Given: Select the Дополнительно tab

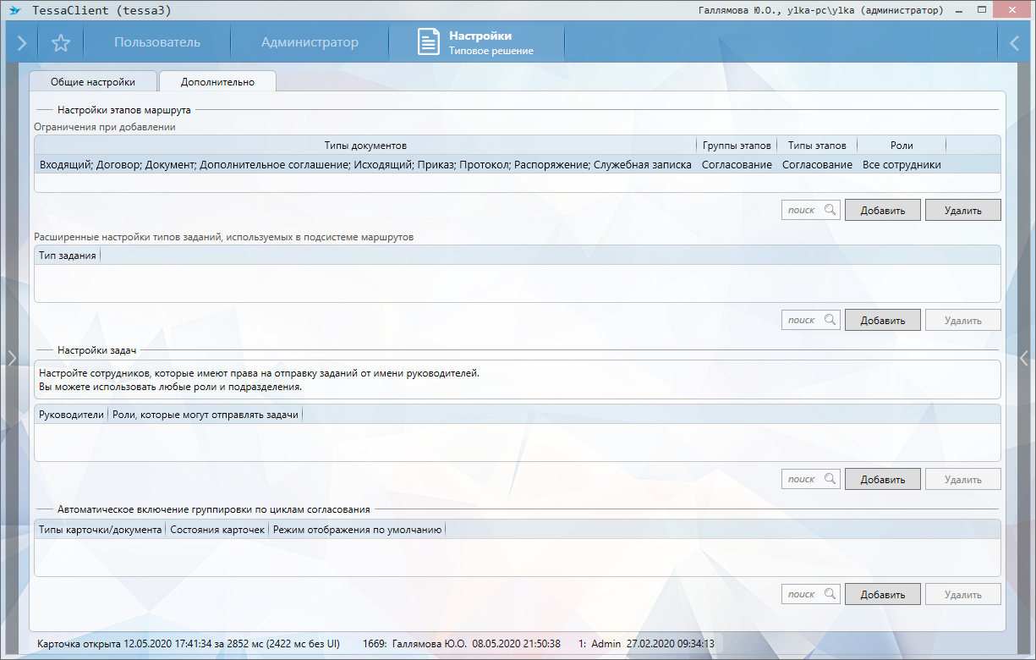Looking at the screenshot, I should (x=217, y=82).
